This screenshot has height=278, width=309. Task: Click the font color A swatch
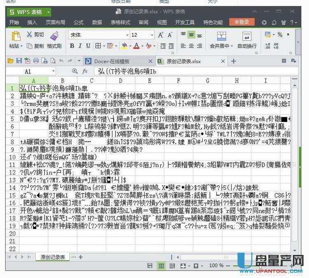136,46
